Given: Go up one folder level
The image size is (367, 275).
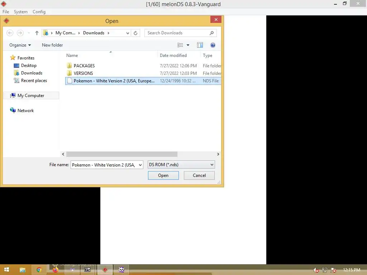Looking at the screenshot, I should tap(37, 33).
